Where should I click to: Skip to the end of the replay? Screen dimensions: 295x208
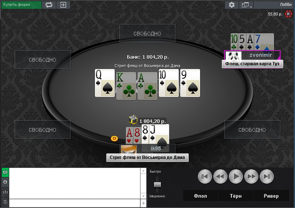tap(267, 176)
